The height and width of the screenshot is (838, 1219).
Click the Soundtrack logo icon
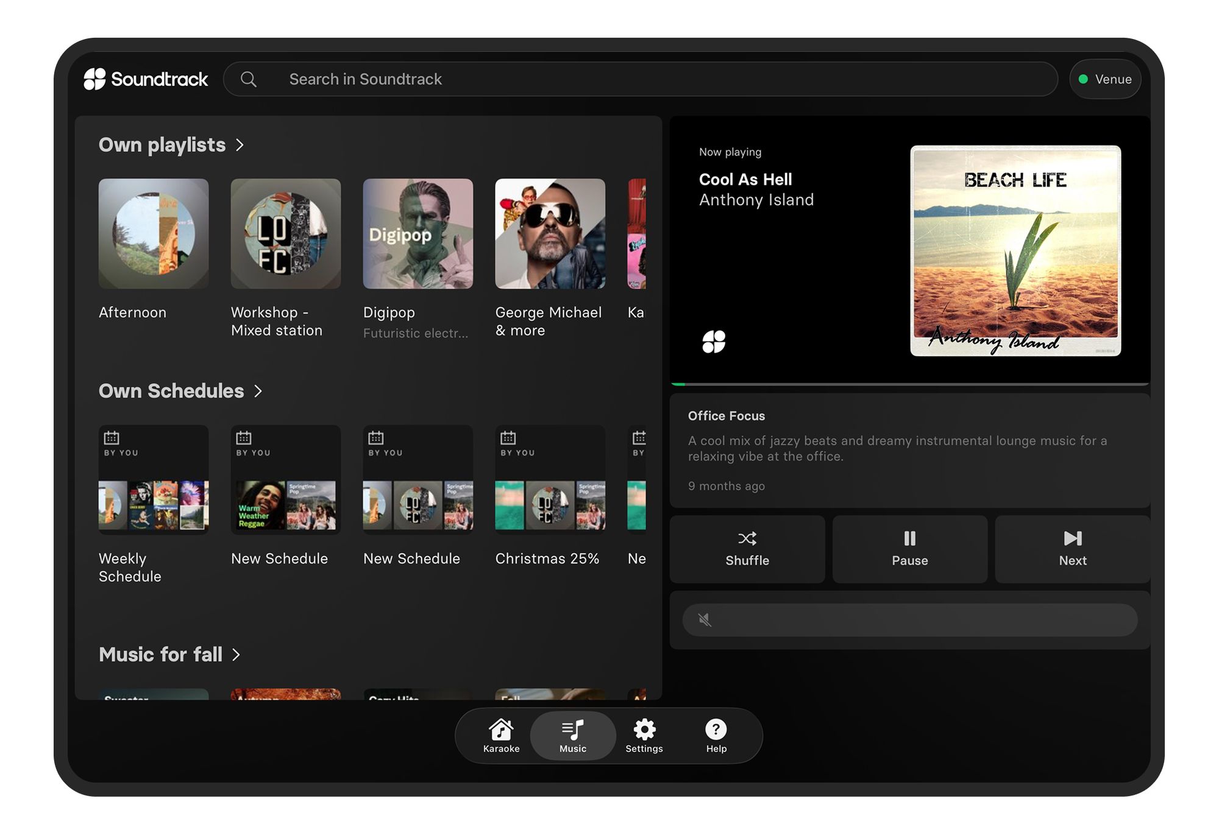click(x=95, y=79)
